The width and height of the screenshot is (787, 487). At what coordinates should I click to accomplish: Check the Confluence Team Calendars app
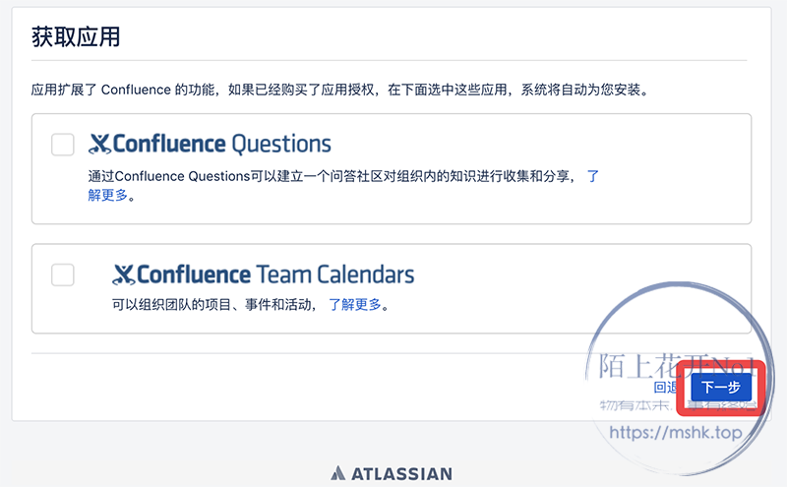coord(63,274)
